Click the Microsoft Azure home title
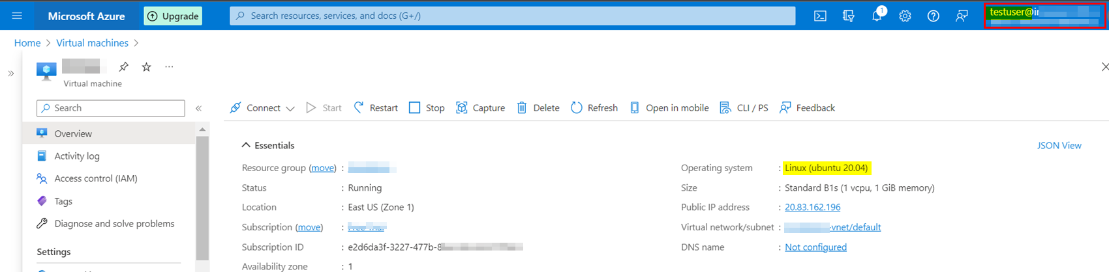The width and height of the screenshot is (1109, 272). (86, 16)
